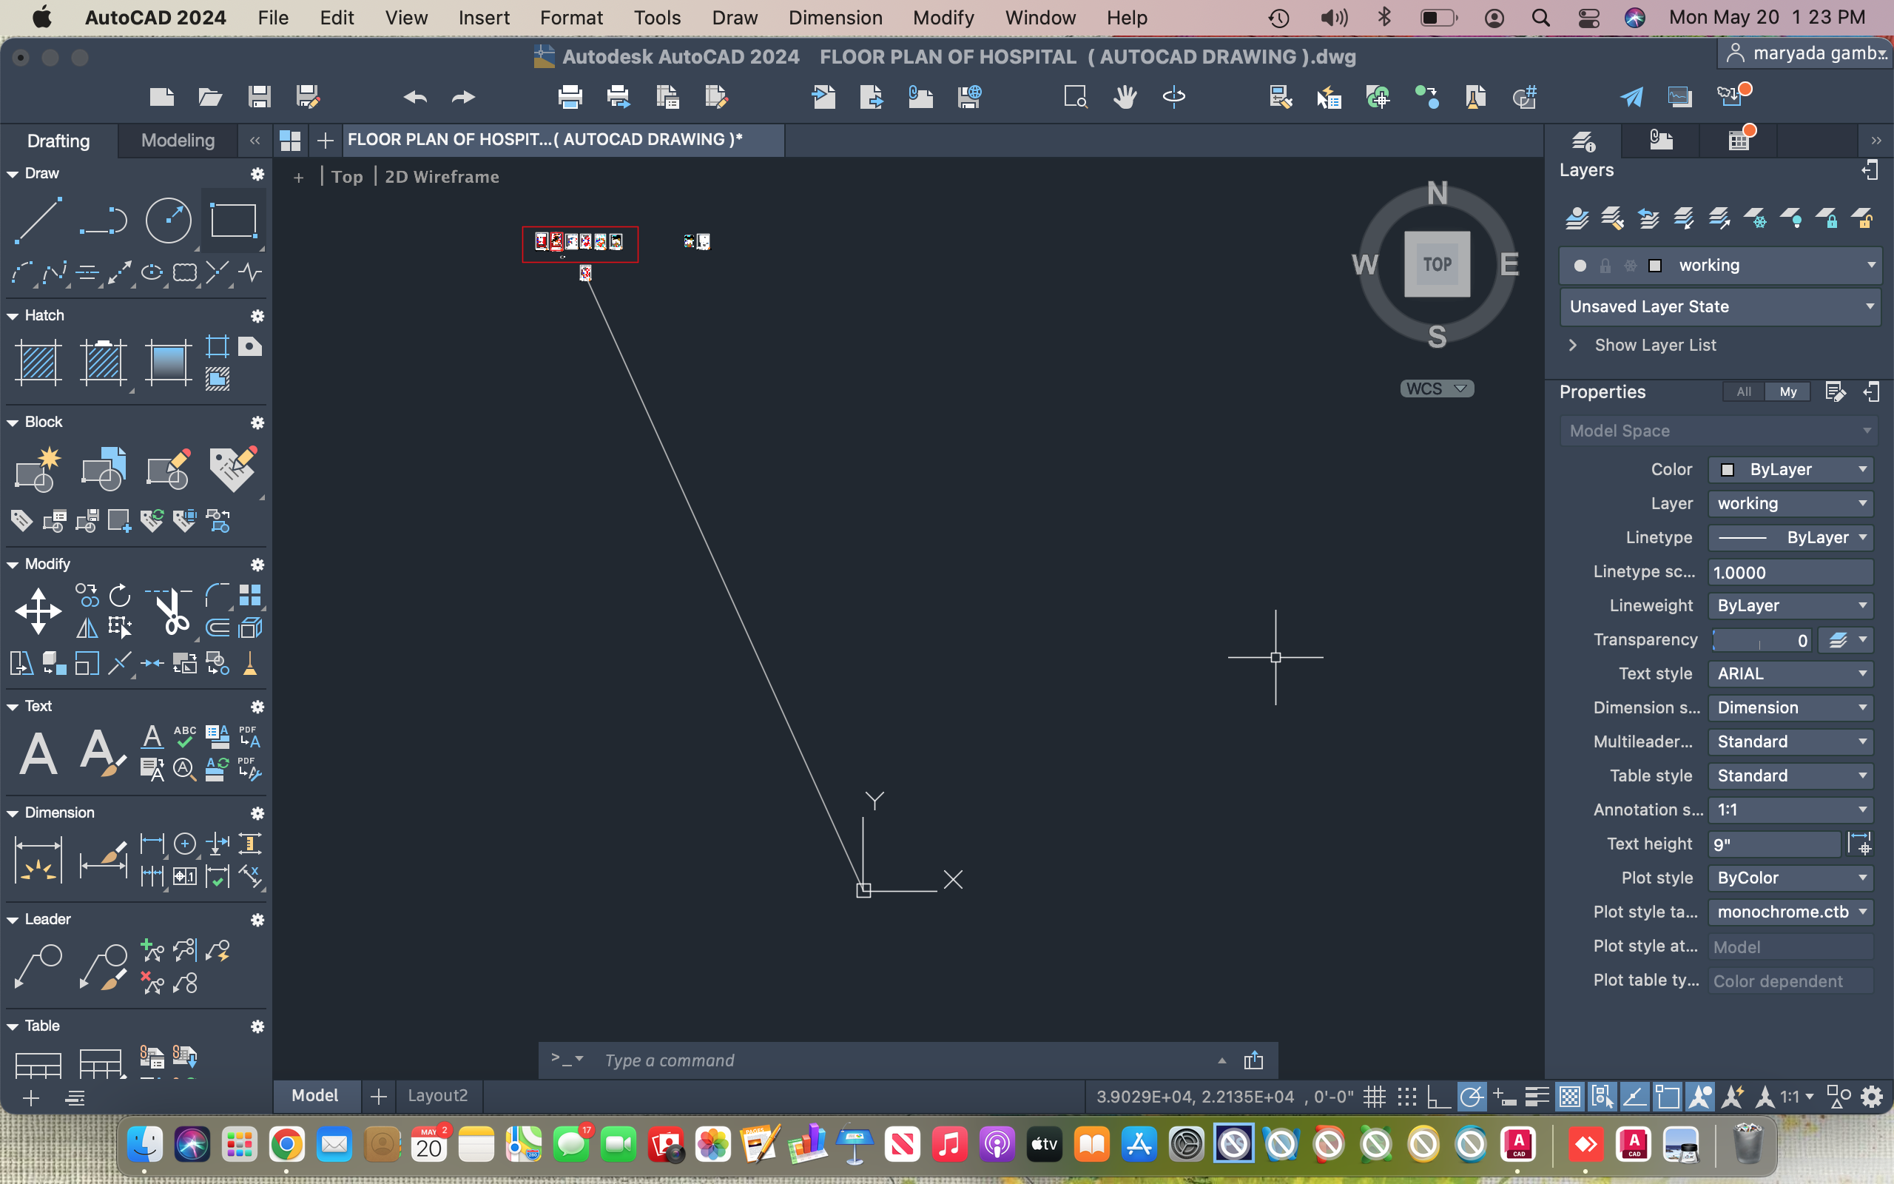This screenshot has width=1894, height=1184.
Task: Select the Line drawing tool
Action: point(38,220)
